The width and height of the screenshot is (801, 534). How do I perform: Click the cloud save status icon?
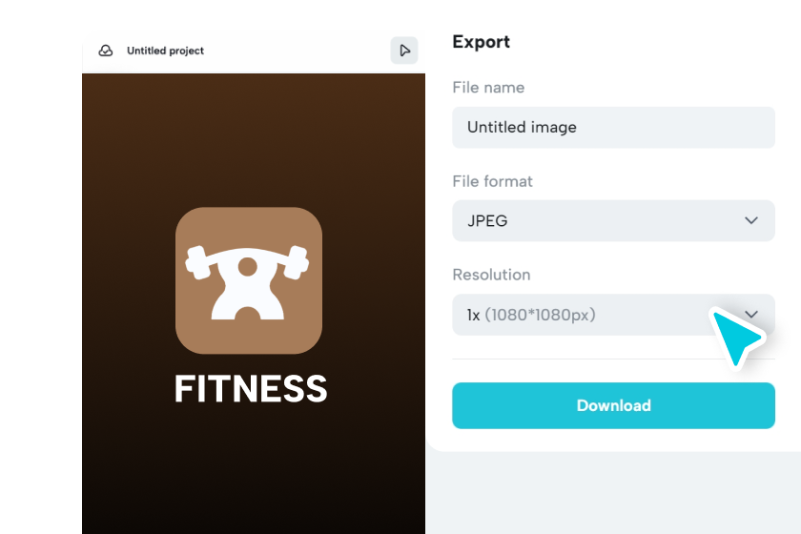tap(106, 51)
